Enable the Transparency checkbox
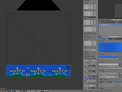 (101, 79)
